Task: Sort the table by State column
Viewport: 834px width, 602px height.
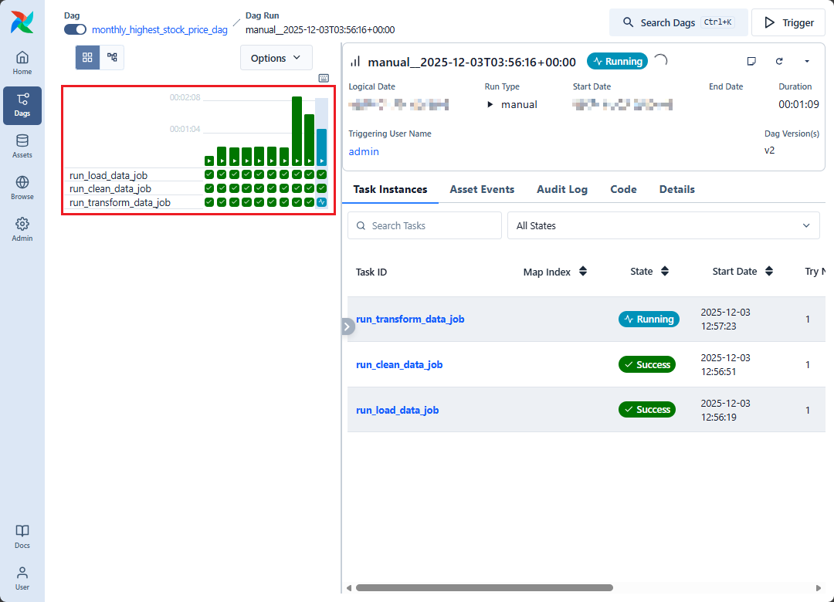Action: [x=665, y=272]
